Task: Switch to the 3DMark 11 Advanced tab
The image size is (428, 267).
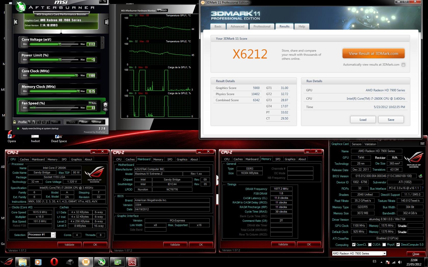Action: click(237, 26)
